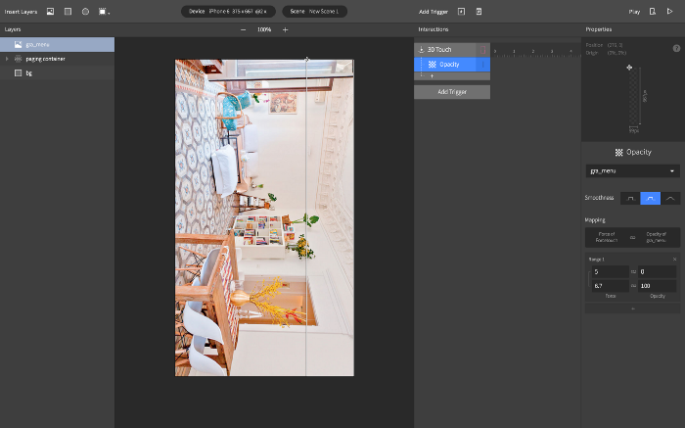The width and height of the screenshot is (685, 428).
Task: Click the Force to Opacity mapping box
Action: 632,237
